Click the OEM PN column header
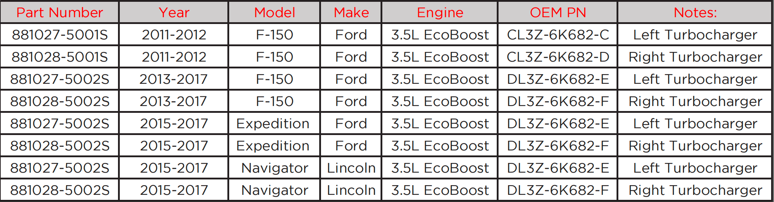 tap(558, 13)
